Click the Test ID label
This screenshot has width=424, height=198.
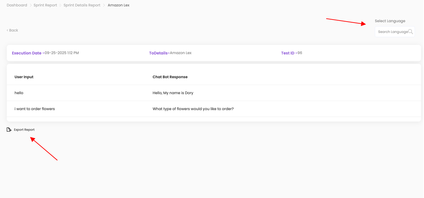tap(288, 53)
